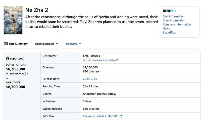Open the Cast information link
The image size is (201, 122).
(174, 16)
